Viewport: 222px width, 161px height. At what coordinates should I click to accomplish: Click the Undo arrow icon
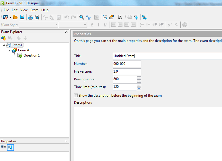(67, 17)
